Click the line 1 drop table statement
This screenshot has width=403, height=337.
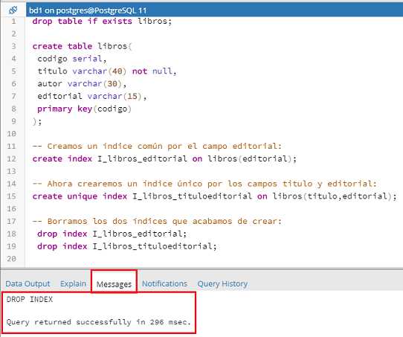[102, 21]
